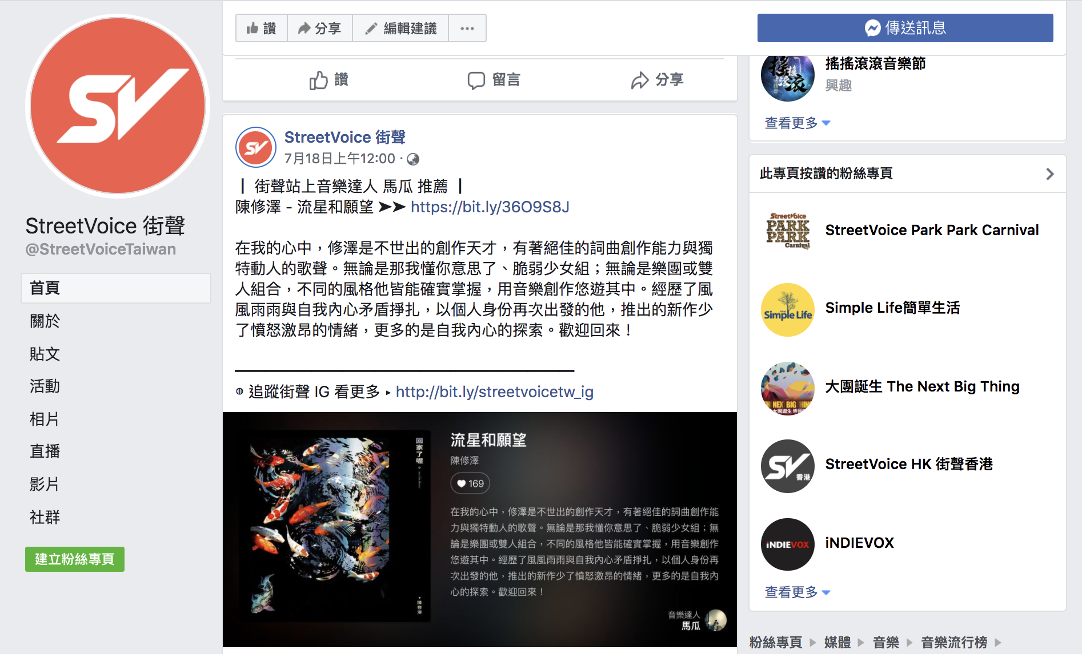Open 直播 section in sidebar
The height and width of the screenshot is (654, 1082).
click(45, 451)
